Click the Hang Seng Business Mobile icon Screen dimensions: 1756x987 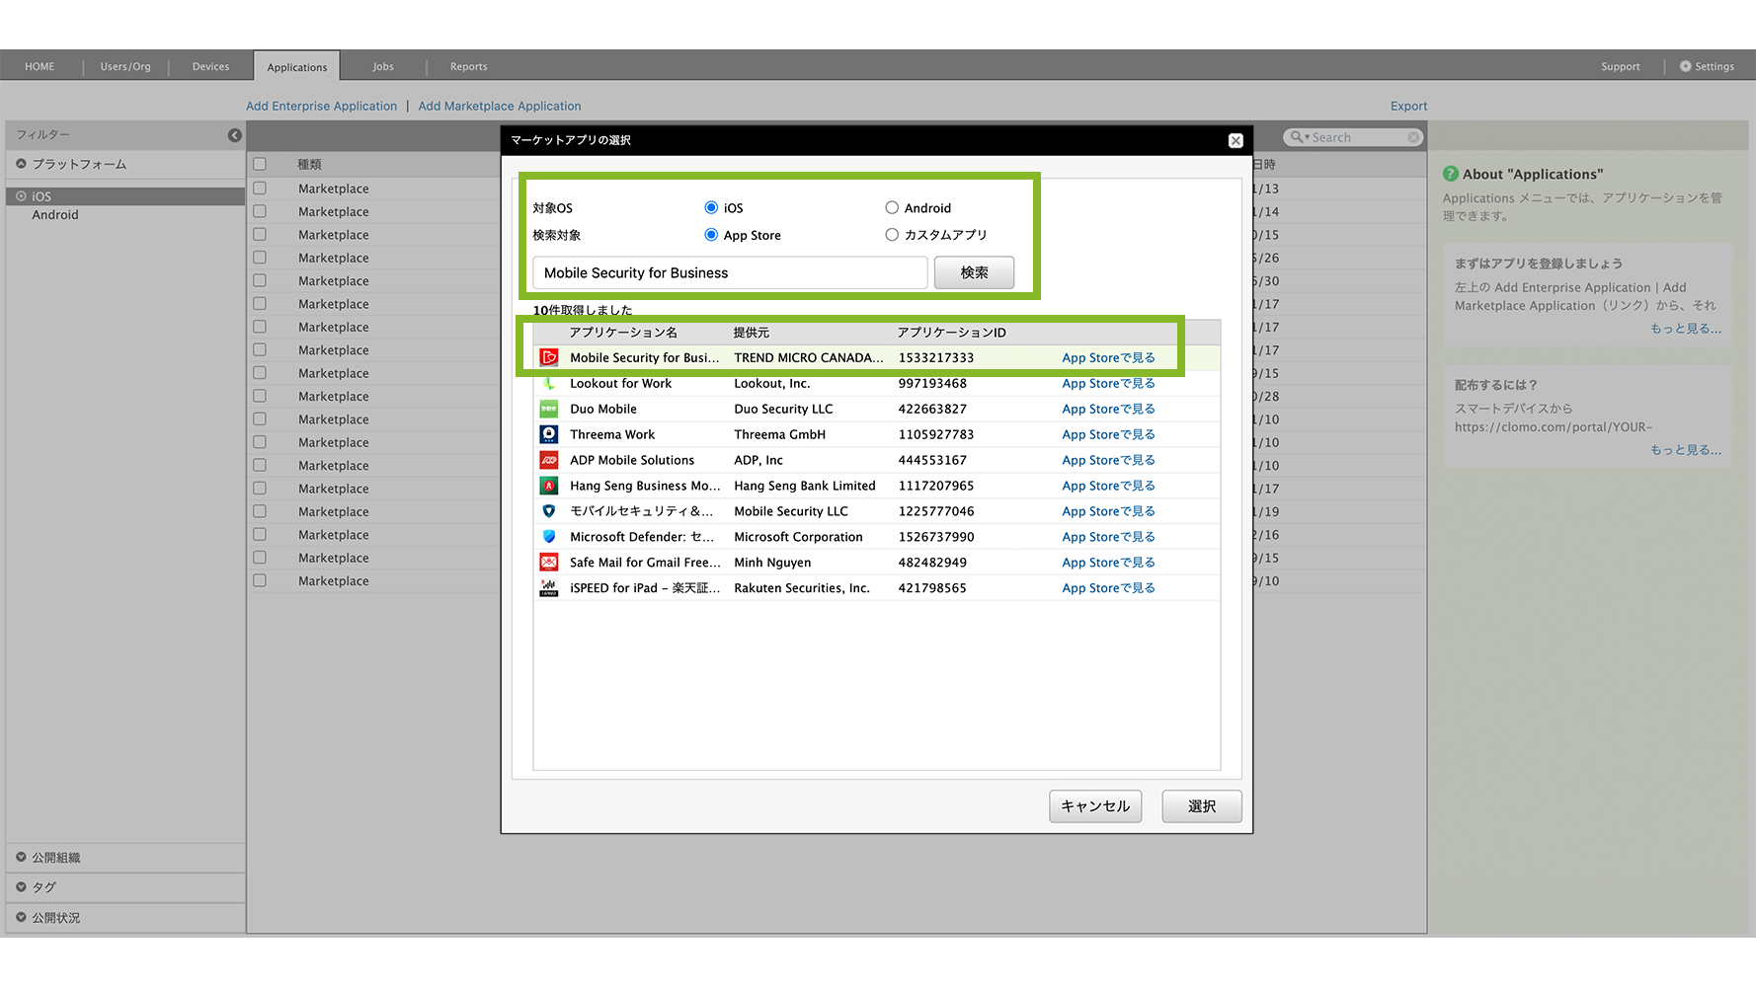549,486
